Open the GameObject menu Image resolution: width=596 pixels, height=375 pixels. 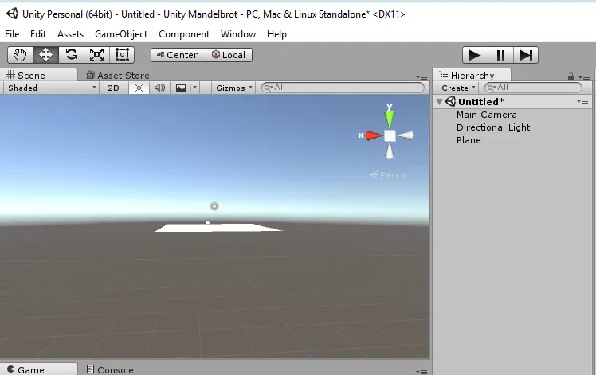(121, 34)
